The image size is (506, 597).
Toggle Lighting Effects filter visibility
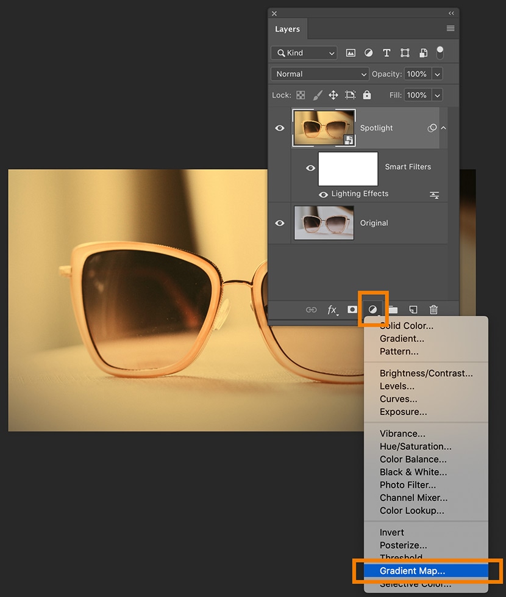tap(323, 194)
